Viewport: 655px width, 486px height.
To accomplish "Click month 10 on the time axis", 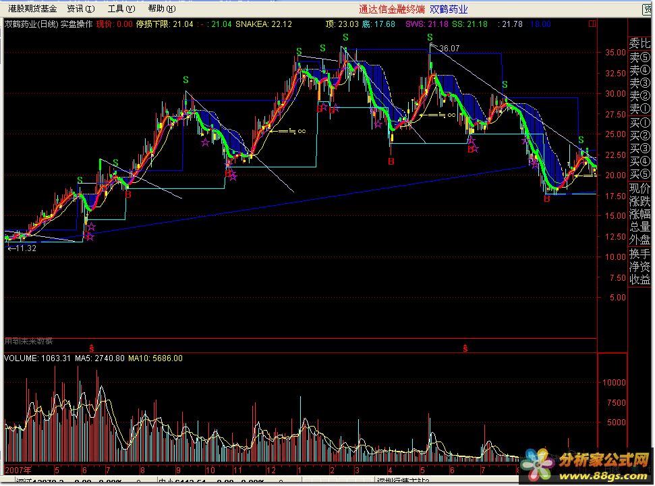I will click(x=210, y=470).
